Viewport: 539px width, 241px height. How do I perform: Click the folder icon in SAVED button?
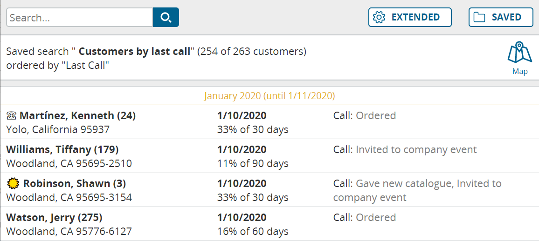click(479, 17)
